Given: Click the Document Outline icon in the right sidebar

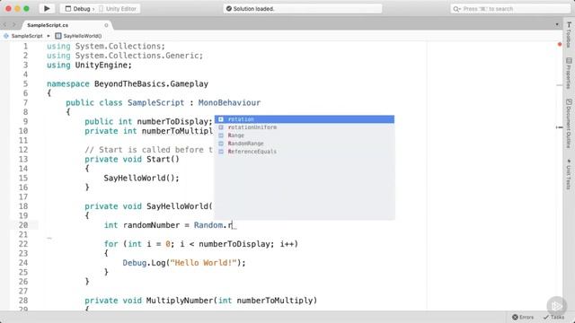Looking at the screenshot, I should pos(569,101).
